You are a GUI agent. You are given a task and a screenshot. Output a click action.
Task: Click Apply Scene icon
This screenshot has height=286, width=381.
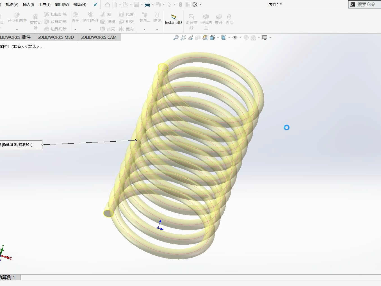pyautogui.click(x=254, y=38)
